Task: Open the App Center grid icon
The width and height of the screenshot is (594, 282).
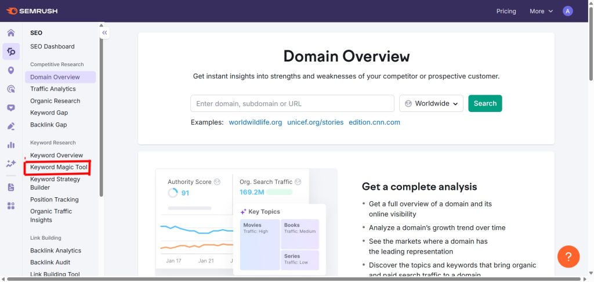Action: click(10, 205)
